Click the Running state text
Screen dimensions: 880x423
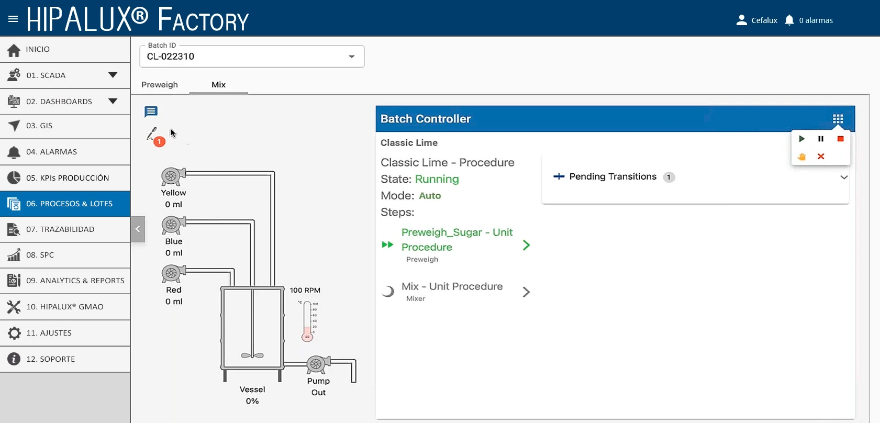(x=437, y=179)
